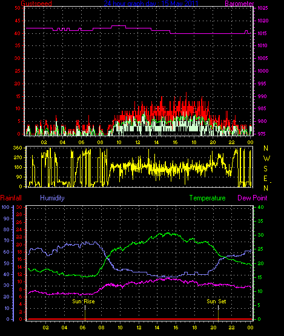Click the 1000 barometer scale value

[263, 71]
